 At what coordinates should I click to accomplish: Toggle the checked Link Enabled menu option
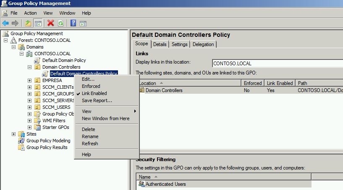coord(94,93)
